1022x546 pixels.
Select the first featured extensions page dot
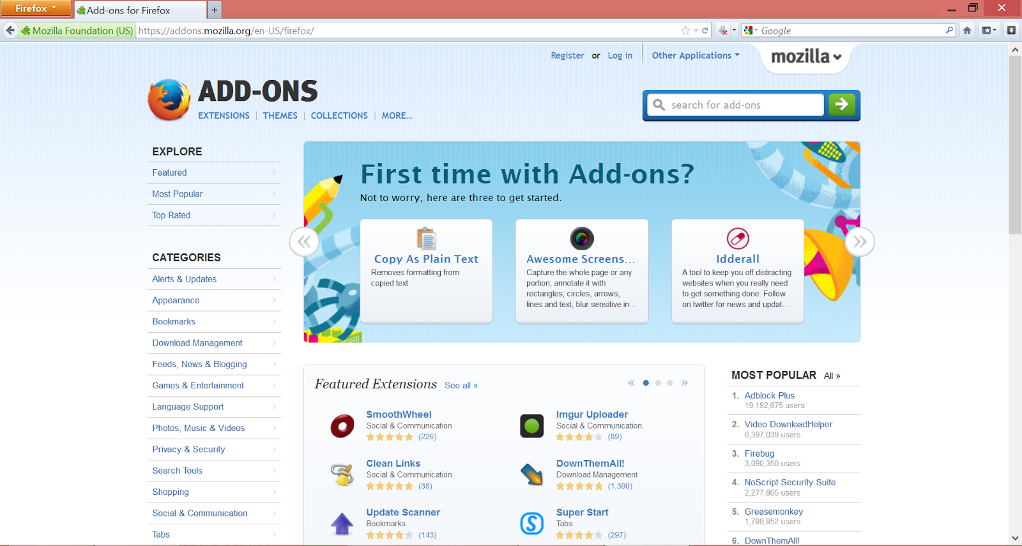tap(646, 383)
